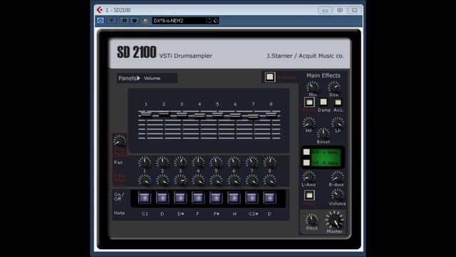
Task: Toggle the R. Delay square button
Action: tap(306, 163)
